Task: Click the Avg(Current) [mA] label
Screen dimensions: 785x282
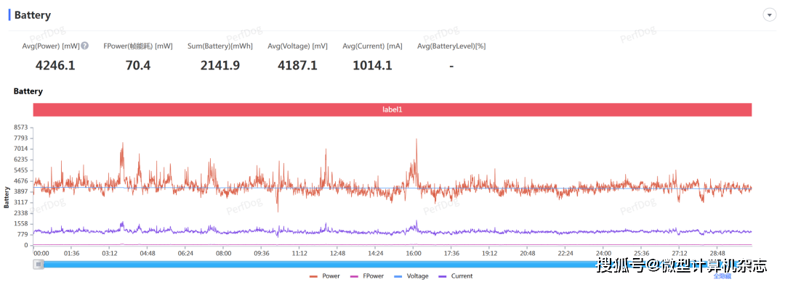Action: coord(372,46)
